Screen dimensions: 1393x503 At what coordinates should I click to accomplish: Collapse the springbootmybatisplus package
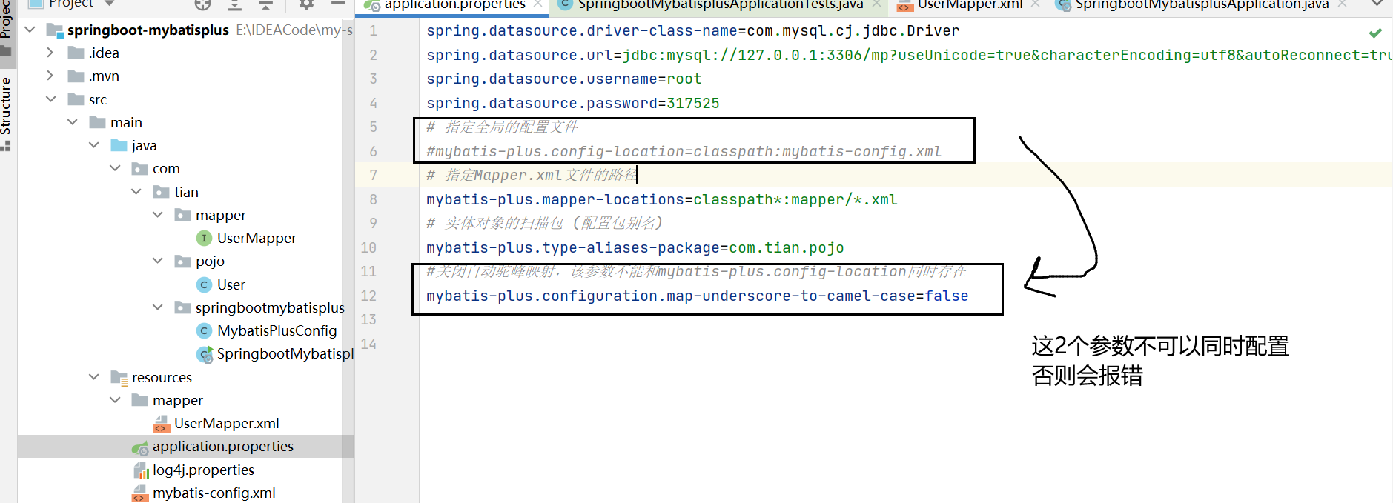(157, 307)
